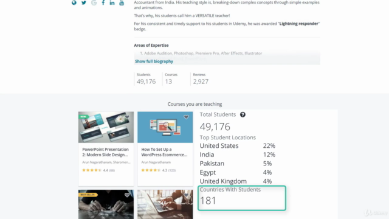Click the Students count 49,176 in profile stats
The height and width of the screenshot is (219, 389).
[x=146, y=82]
